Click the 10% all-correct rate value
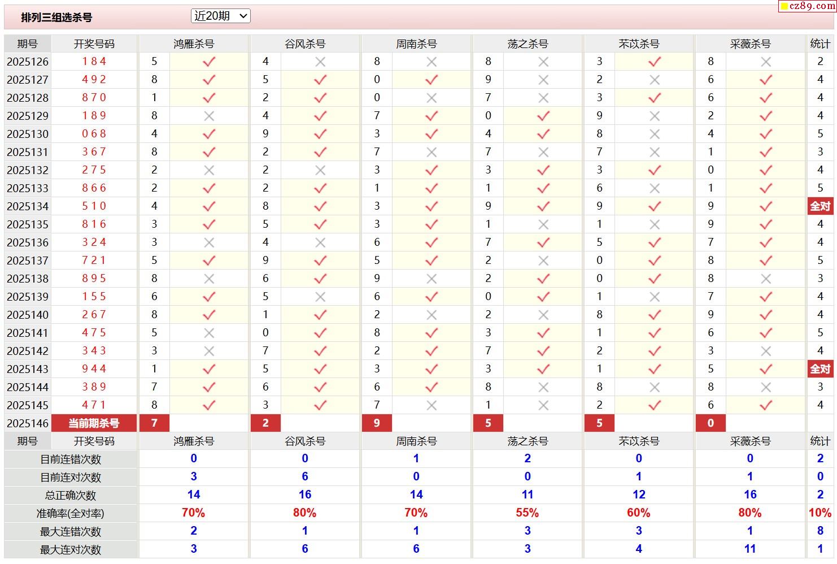837x564 pixels. tap(820, 513)
